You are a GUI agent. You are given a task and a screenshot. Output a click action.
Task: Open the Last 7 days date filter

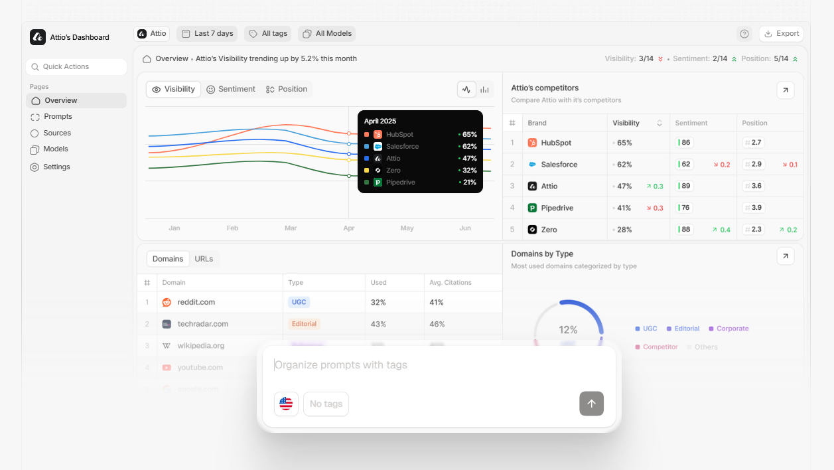[207, 34]
